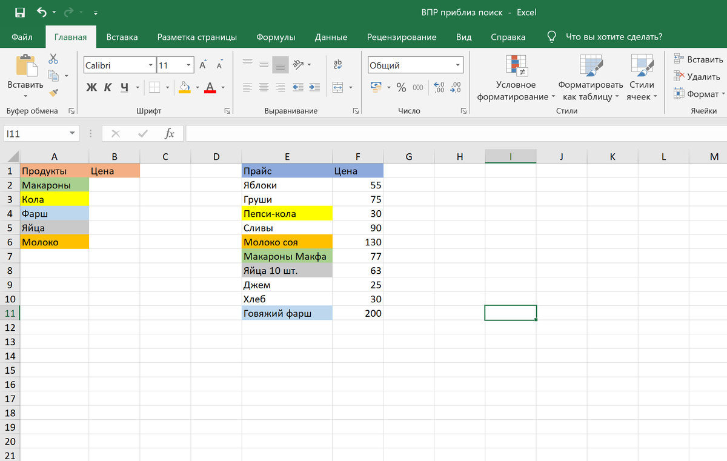Increase decimal places

[439, 87]
